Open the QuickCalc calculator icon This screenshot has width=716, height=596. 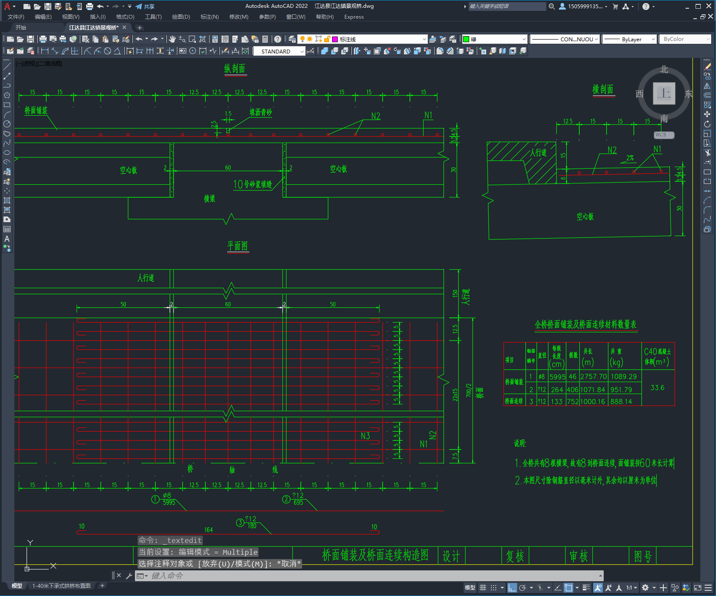pos(265,39)
